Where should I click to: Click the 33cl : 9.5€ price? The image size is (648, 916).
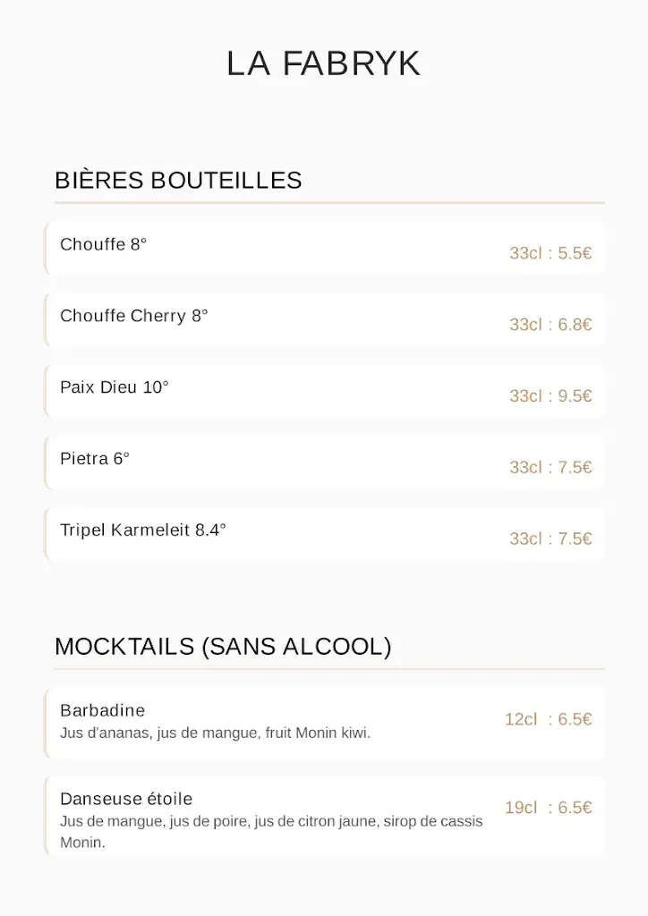coord(550,396)
